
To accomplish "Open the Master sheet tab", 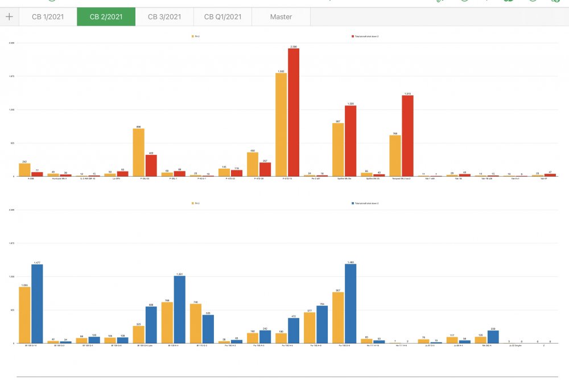I will click(x=281, y=17).
